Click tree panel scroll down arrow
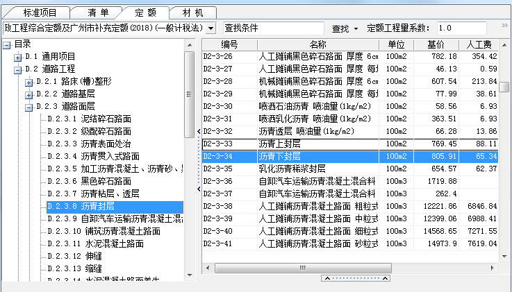The image size is (512, 292). click(x=190, y=276)
